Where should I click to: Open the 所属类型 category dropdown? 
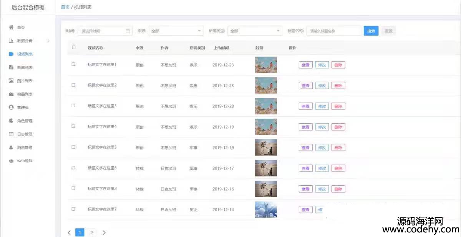[x=255, y=31]
